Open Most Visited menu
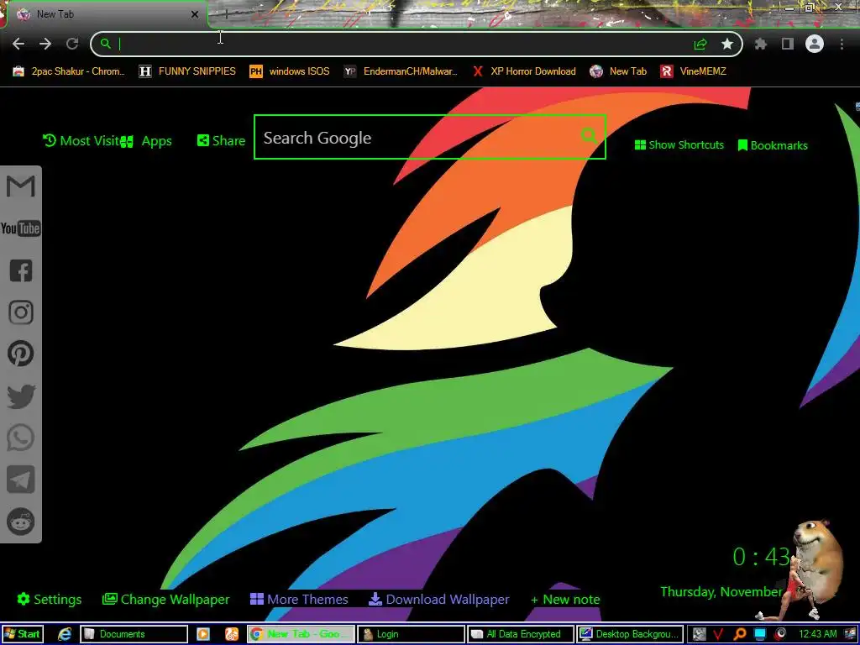 click(x=81, y=141)
